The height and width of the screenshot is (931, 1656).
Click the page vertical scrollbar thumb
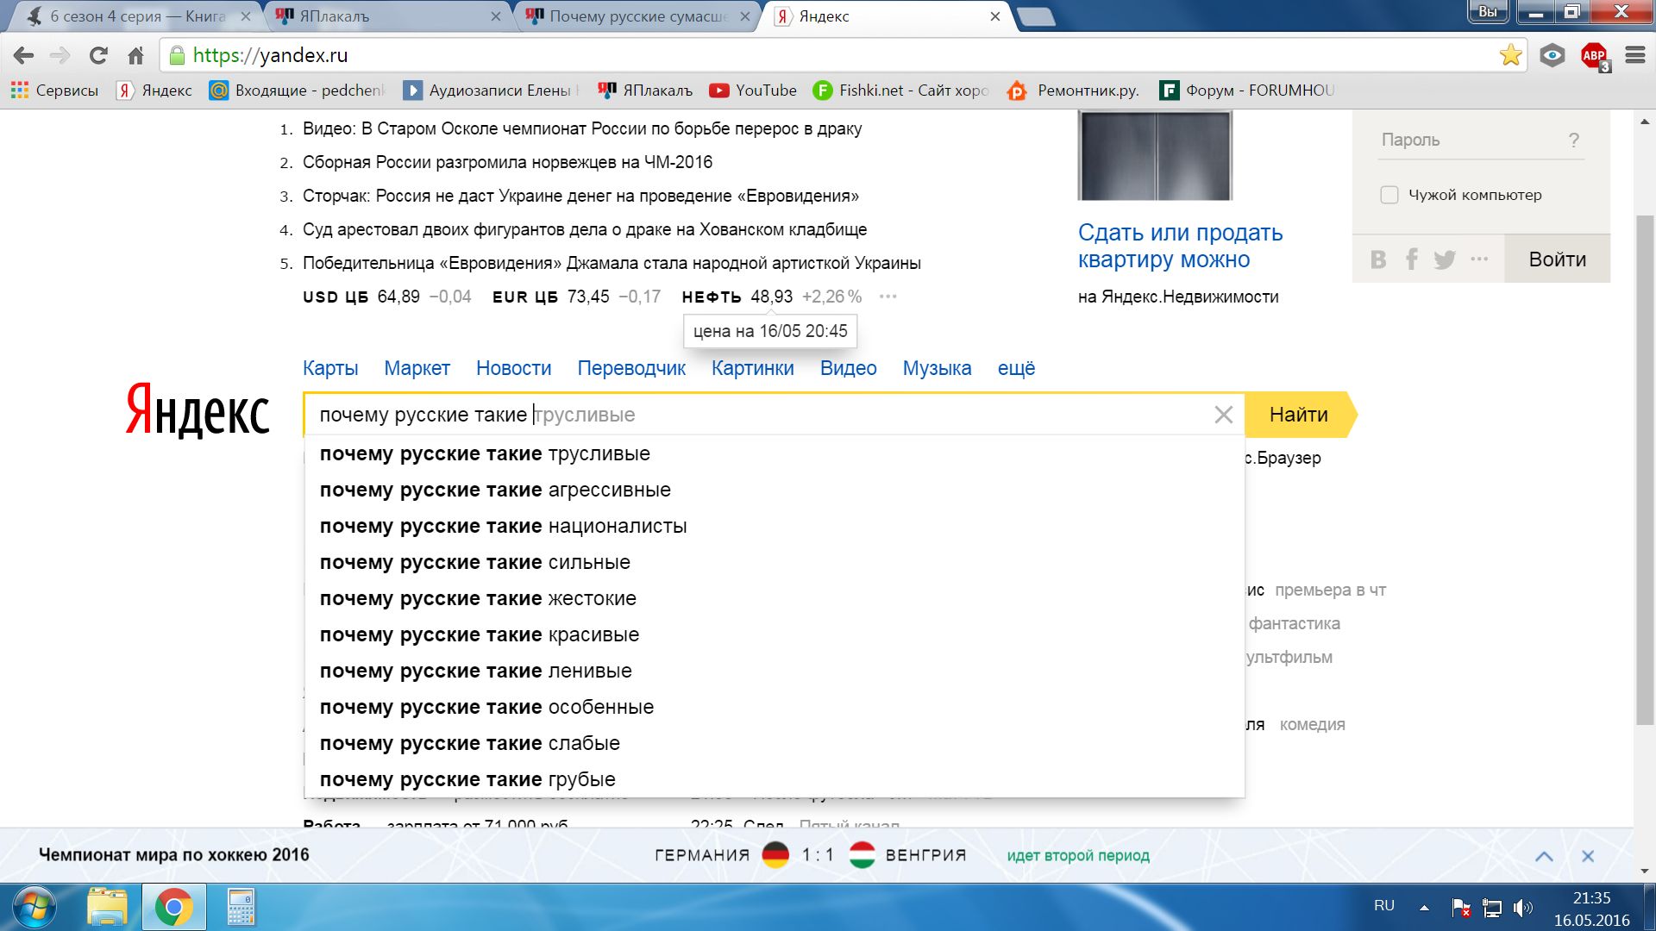tap(1645, 470)
